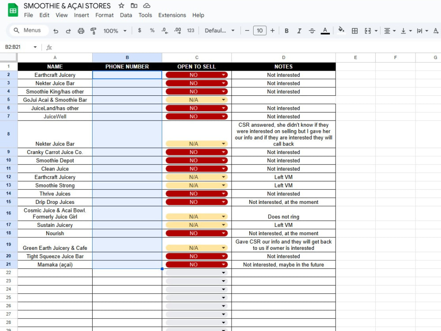Viewport: 441px width, 331px height.
Task: Open text rotation options
Action: [x=436, y=31]
